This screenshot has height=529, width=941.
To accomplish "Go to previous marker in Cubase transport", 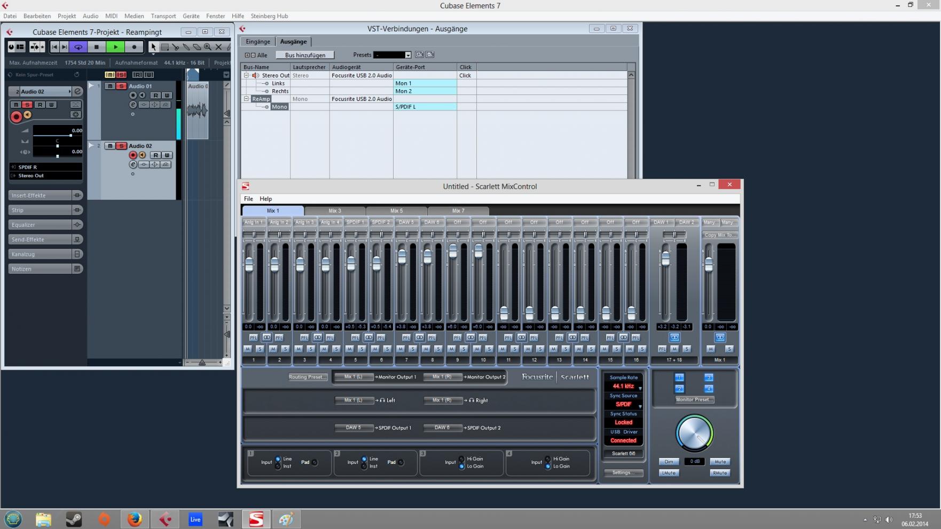I will tap(54, 47).
